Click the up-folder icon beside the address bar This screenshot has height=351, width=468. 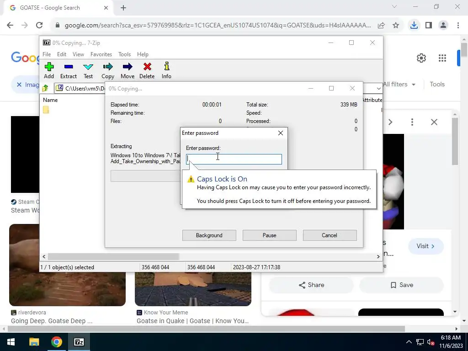tap(45, 88)
